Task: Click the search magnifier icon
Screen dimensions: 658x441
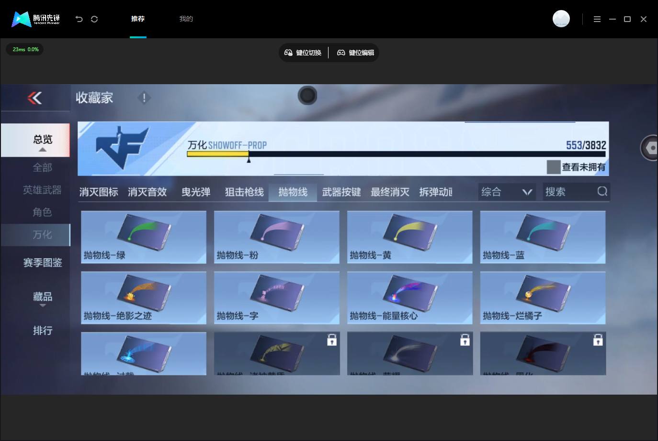Action: coord(602,191)
